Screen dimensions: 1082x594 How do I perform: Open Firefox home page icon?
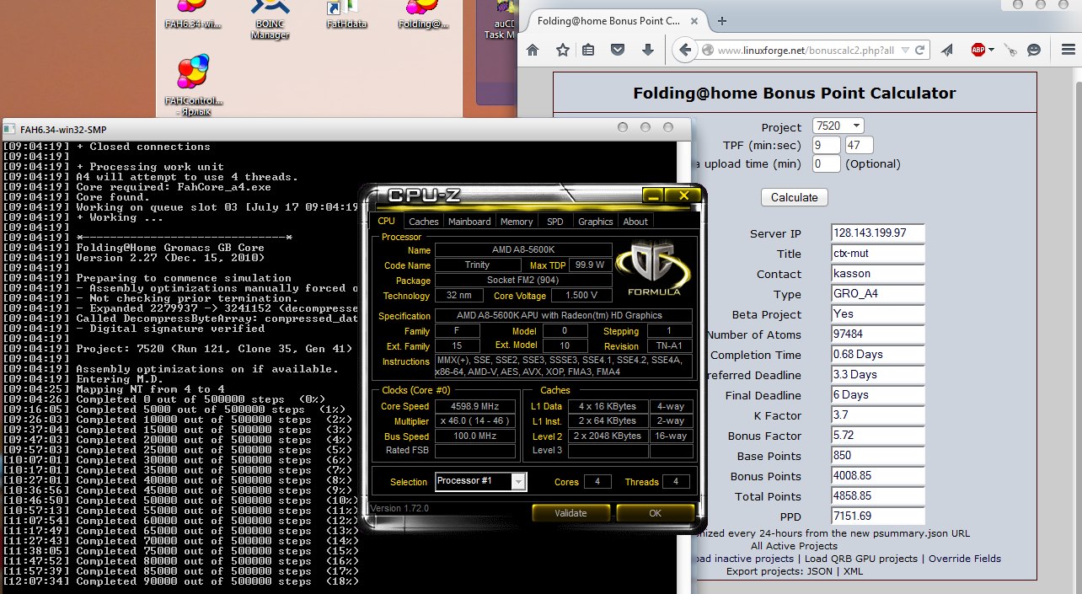point(533,51)
